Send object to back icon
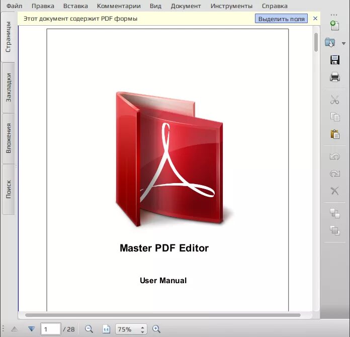This screenshot has width=350, height=337. pyautogui.click(x=335, y=230)
